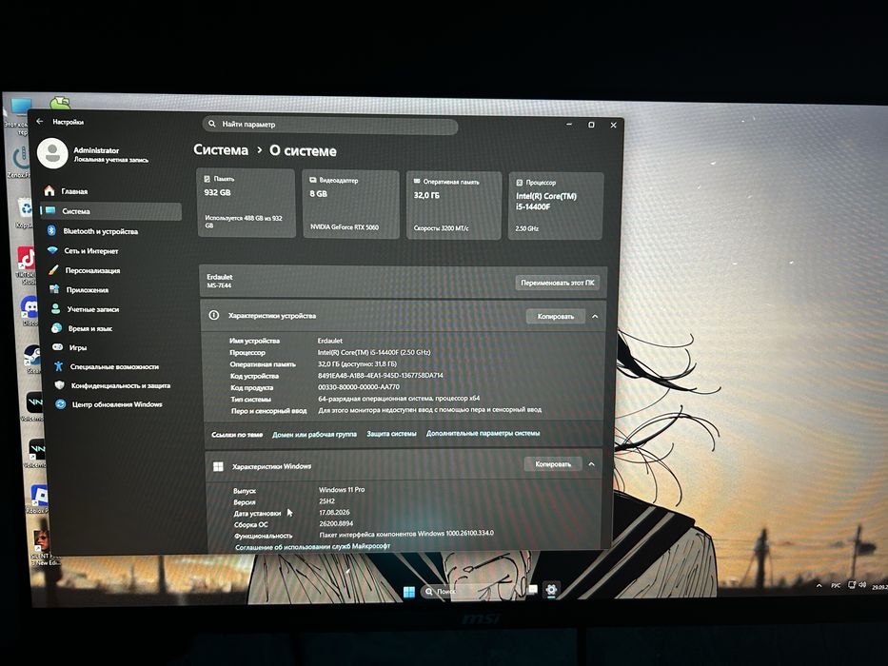
Task: Copy Windows specifications with Копировать
Action: tap(553, 464)
